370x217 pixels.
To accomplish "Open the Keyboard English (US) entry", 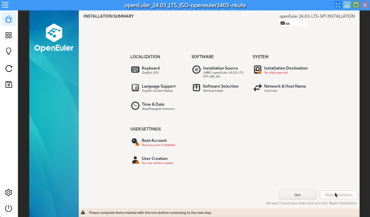I will tap(151, 70).
